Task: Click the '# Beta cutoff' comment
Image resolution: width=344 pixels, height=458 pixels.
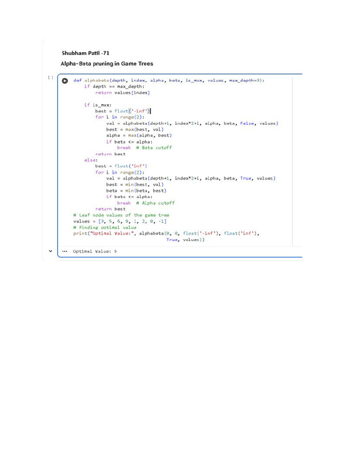Action: (x=154, y=148)
